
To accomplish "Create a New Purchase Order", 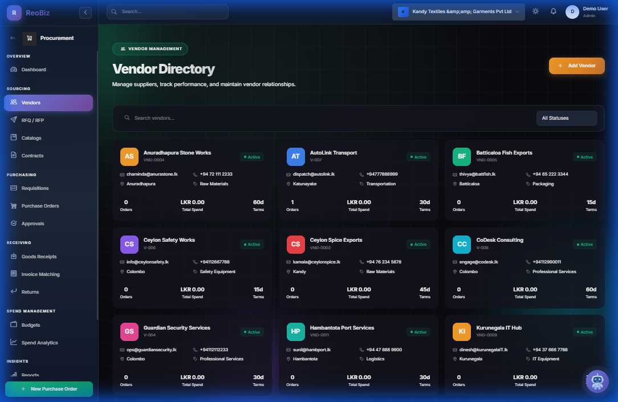I will tap(48, 388).
